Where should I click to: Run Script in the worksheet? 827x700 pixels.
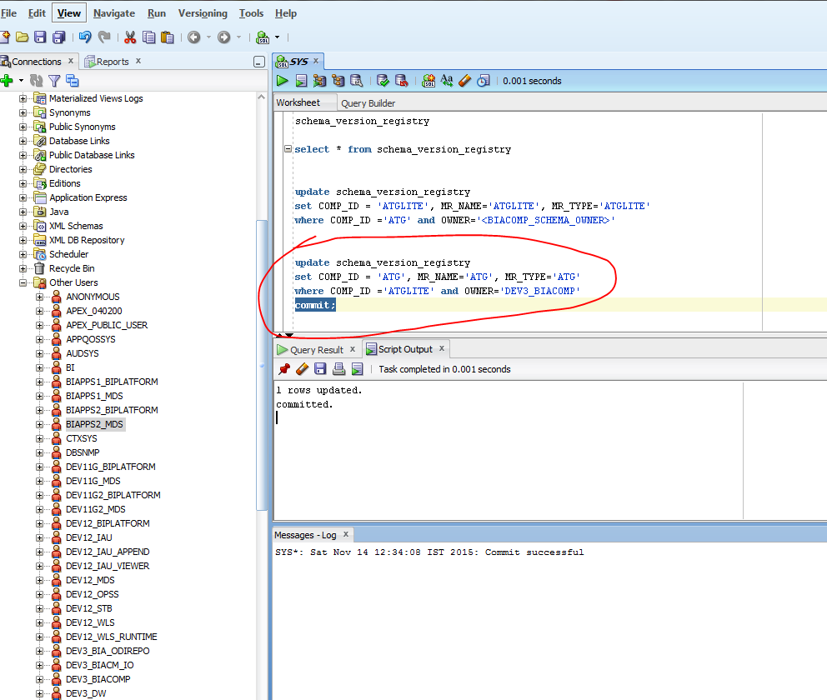click(x=301, y=81)
